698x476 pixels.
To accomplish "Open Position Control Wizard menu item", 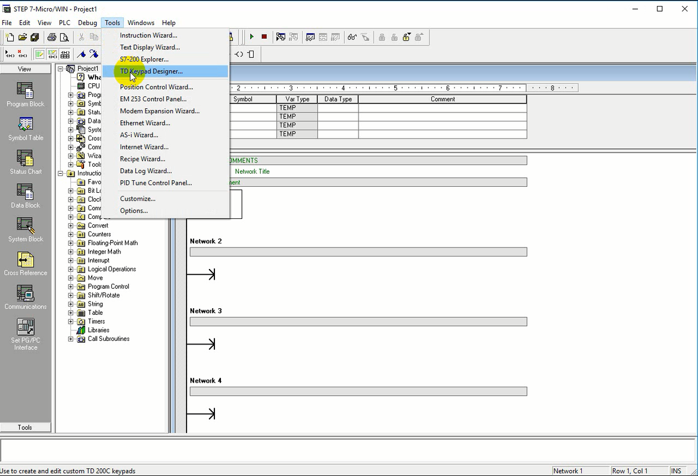I will 165,87.
